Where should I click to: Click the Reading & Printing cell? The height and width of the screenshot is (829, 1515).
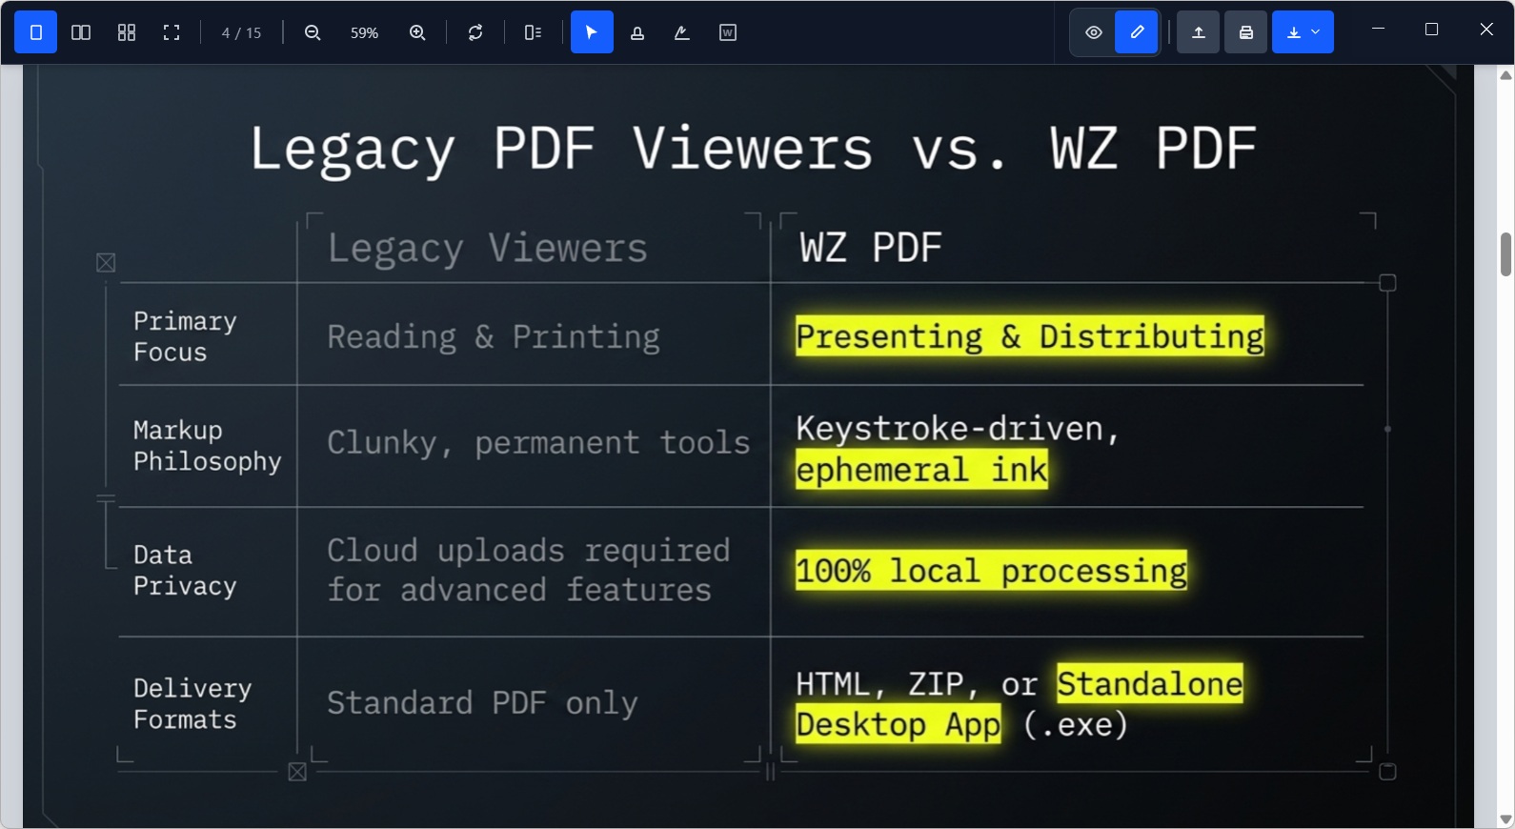click(494, 337)
